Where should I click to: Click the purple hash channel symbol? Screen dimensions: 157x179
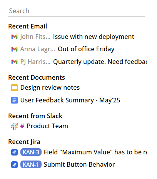click(x=22, y=126)
